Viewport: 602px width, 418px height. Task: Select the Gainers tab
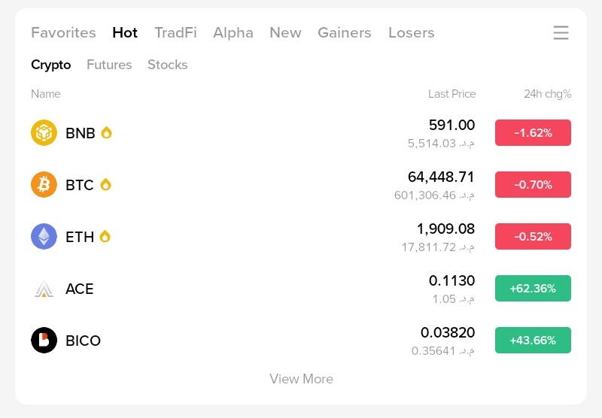345,32
